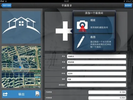This screenshot has width=133, height=100.
Task: Tap the camera capture room icon
Action: tap(82, 26)
